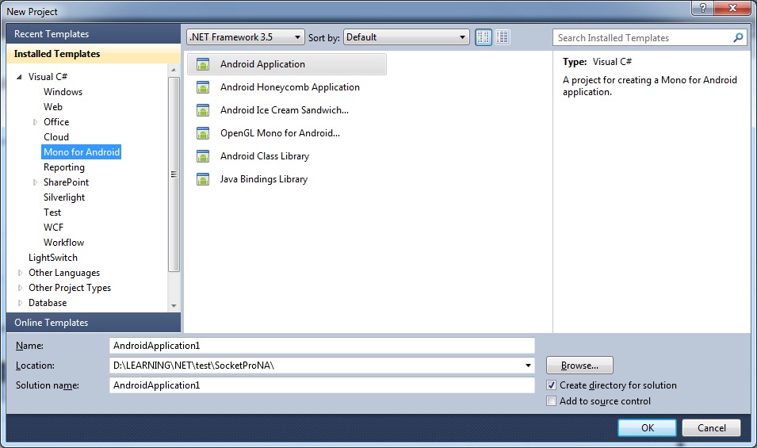Click the OK button
The height and width of the screenshot is (448, 757).
coord(648,427)
